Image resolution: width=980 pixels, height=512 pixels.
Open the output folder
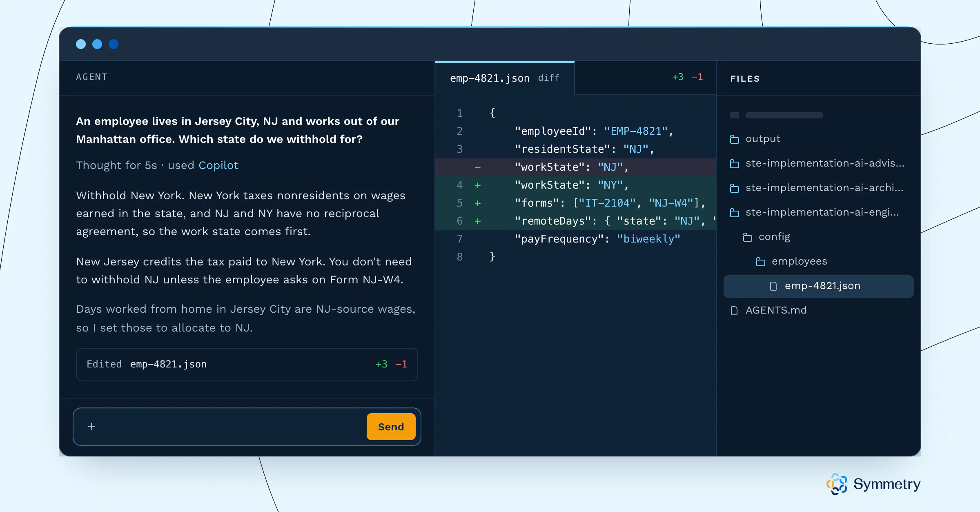point(763,139)
